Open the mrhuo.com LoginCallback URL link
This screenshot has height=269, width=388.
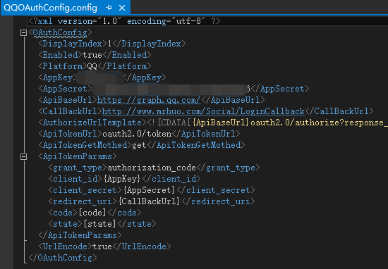tap(203, 111)
